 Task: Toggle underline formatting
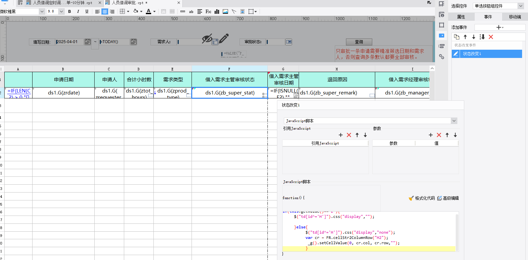[87, 12]
